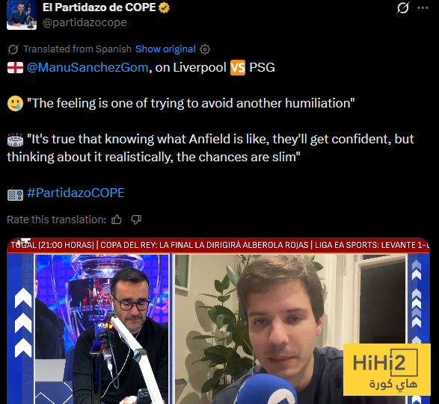Click the translation icon beside Translated from Spanish
439x404 pixels.
tap(13, 49)
